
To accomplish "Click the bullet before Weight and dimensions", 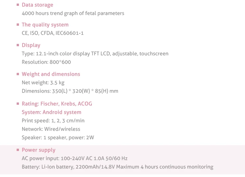I will pyautogui.click(x=18, y=74).
